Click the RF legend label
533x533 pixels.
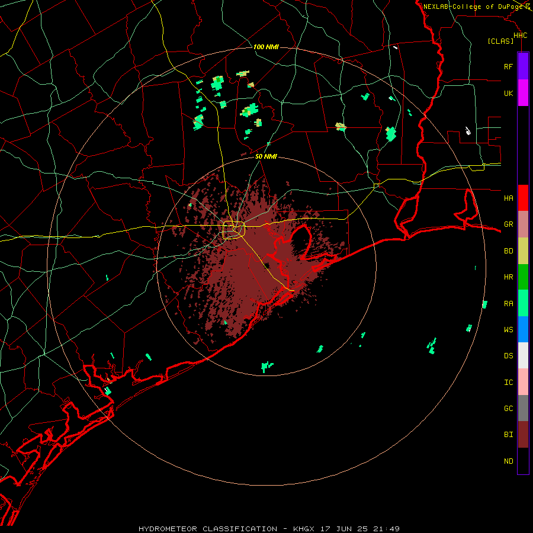pos(508,66)
